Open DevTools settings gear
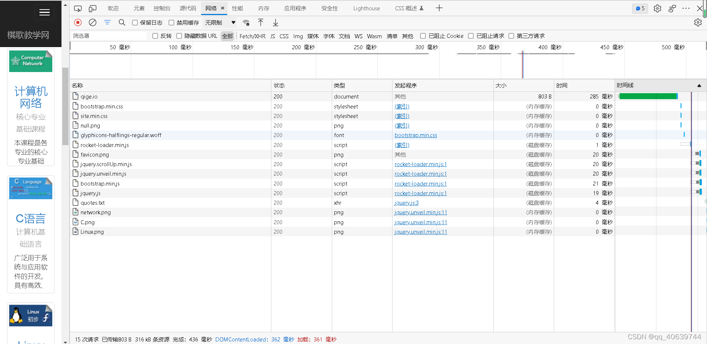707x344 pixels. (x=657, y=8)
